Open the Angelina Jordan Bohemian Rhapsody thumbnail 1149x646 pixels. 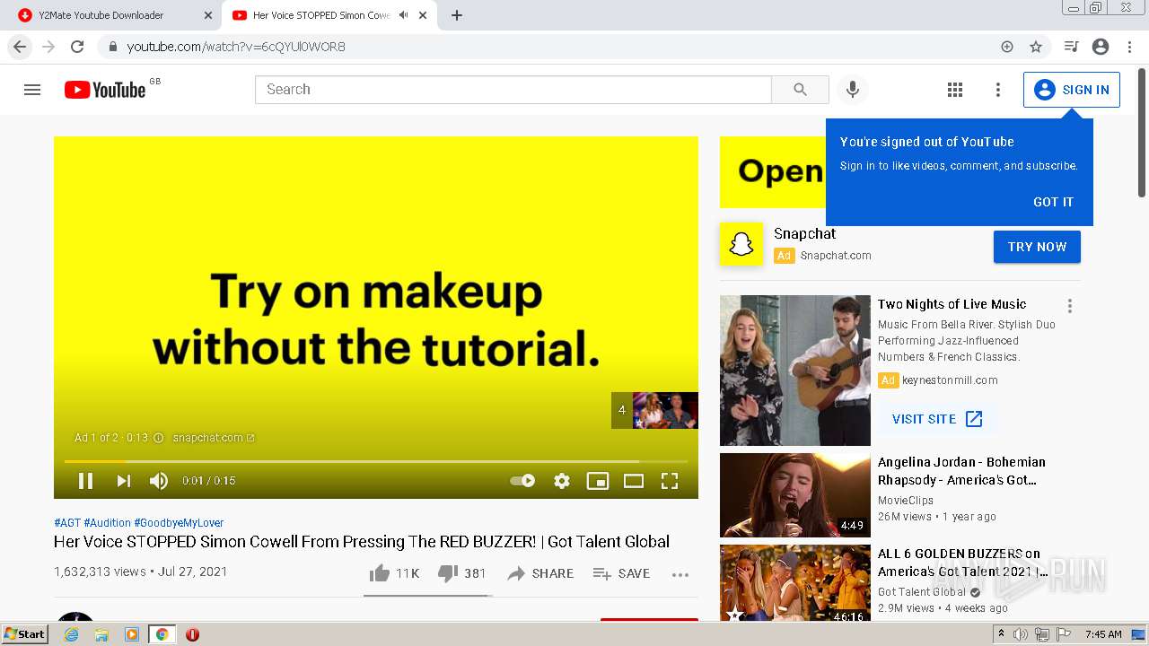coord(795,495)
